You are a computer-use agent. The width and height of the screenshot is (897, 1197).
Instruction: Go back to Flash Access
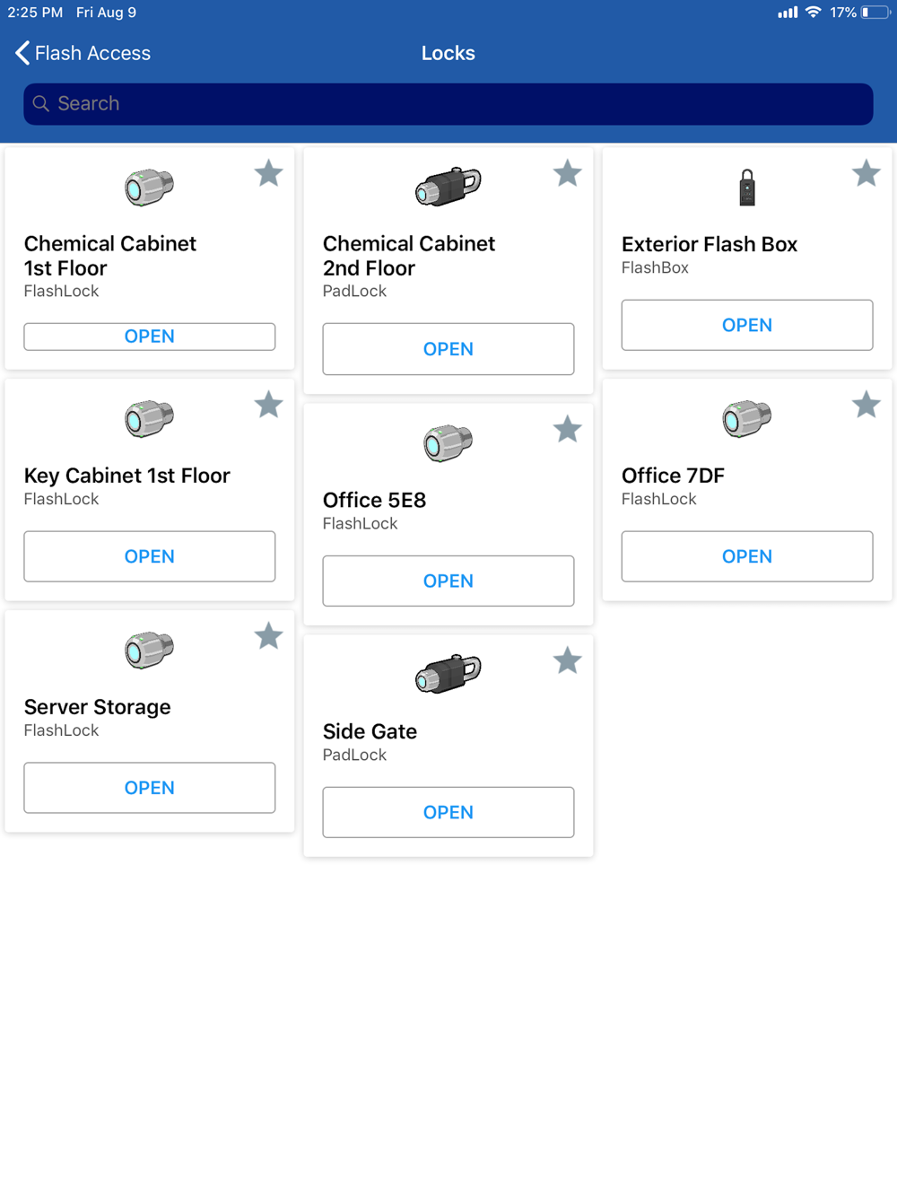tap(83, 53)
